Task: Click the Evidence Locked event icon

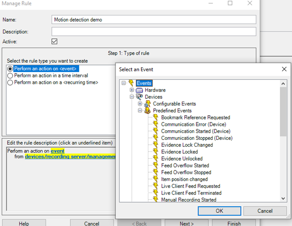Action: click(x=156, y=152)
